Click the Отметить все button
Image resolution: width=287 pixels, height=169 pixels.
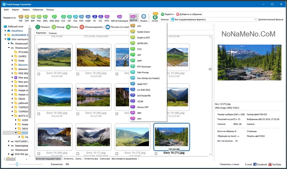click(91, 159)
